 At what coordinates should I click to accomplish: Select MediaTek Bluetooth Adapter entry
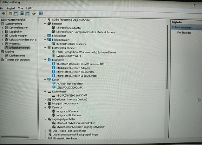tap(73, 68)
